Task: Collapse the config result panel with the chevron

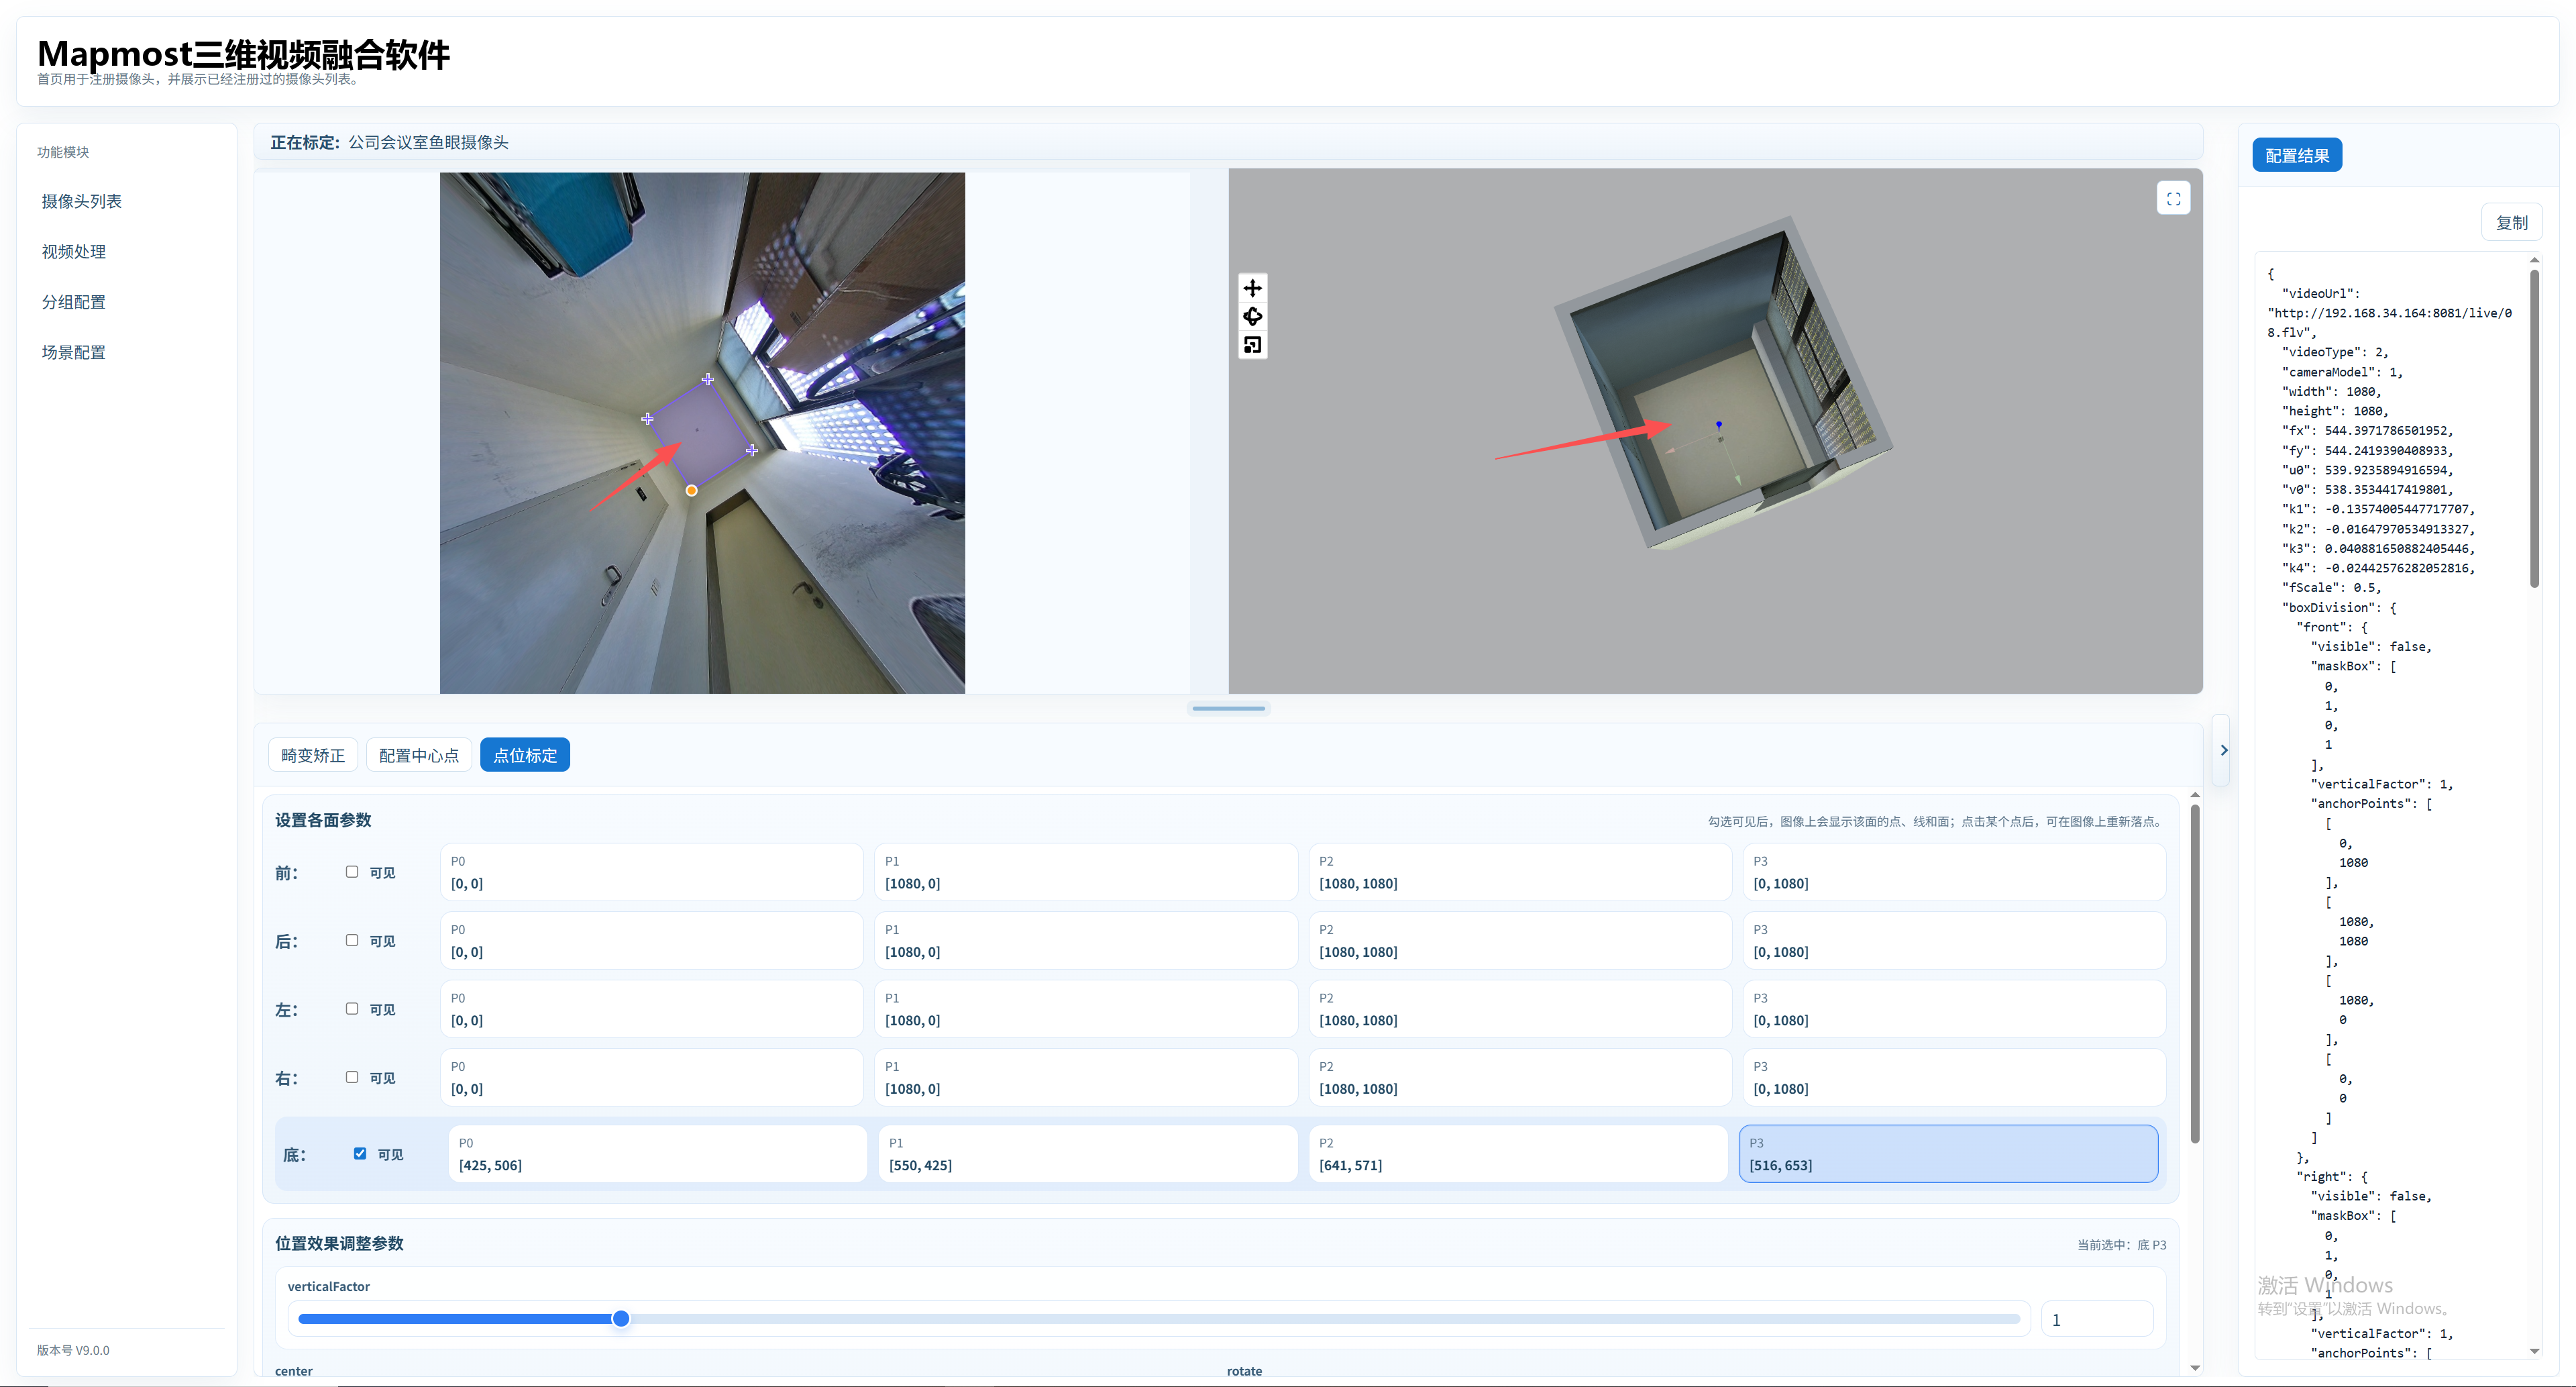Action: (2223, 750)
